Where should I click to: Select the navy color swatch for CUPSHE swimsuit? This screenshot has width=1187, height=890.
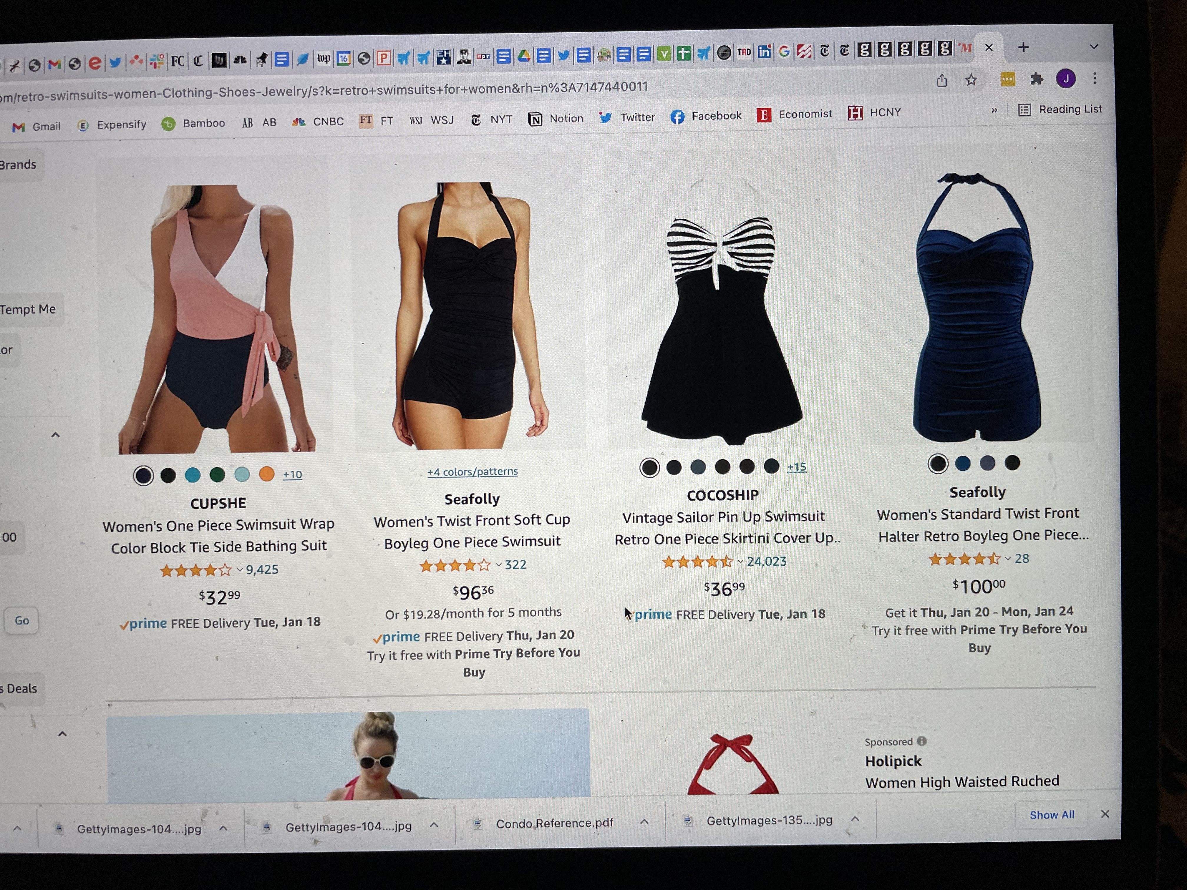pyautogui.click(x=143, y=476)
